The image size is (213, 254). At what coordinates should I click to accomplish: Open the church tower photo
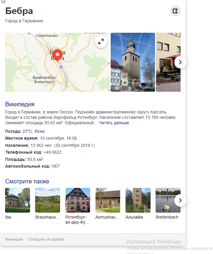pos(133,62)
